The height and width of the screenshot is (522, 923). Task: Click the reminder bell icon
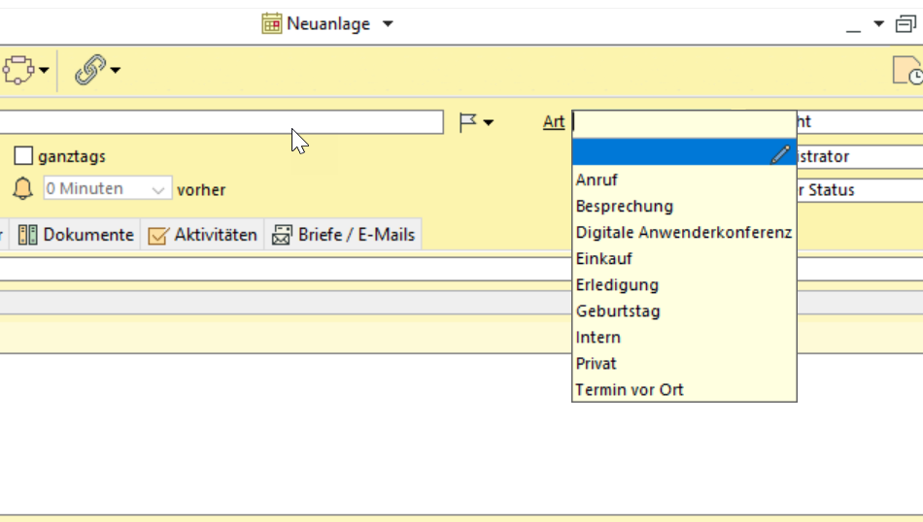point(22,188)
